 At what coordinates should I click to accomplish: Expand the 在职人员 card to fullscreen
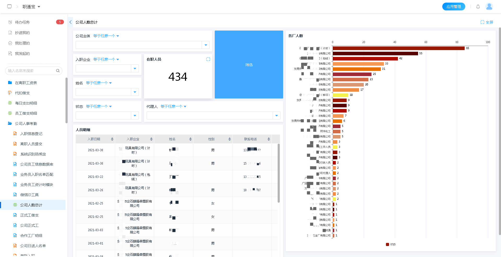click(208, 59)
